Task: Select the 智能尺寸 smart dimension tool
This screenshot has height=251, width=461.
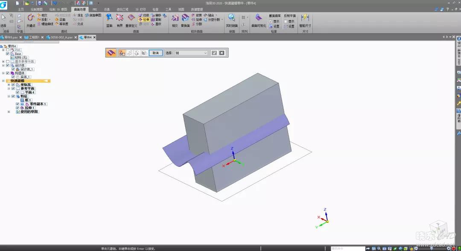Action: coord(305,20)
